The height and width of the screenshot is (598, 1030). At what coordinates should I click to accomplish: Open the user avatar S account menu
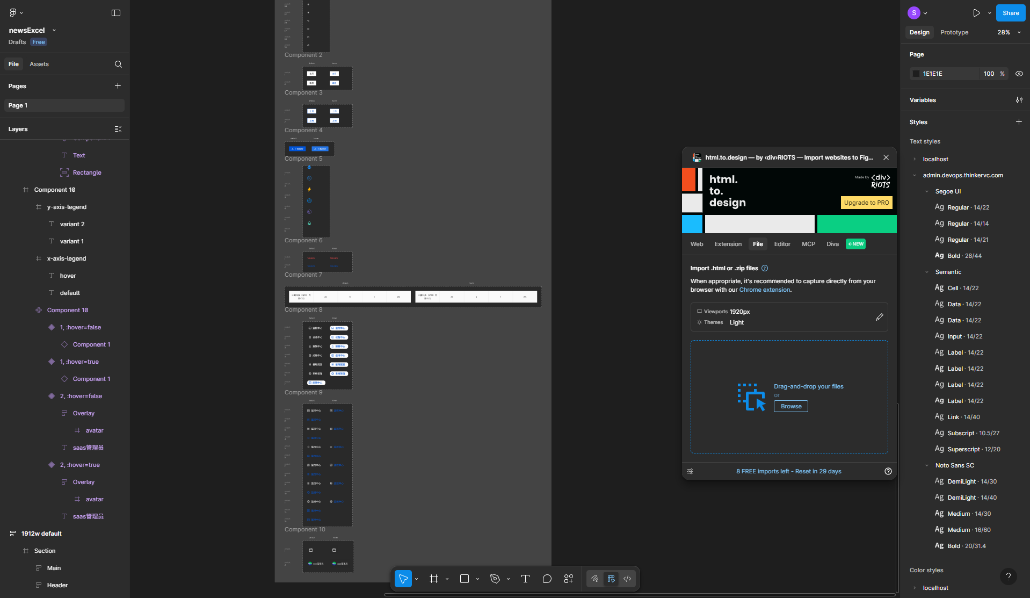[x=914, y=13]
